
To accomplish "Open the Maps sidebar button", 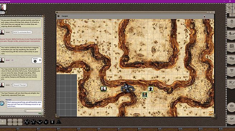I will (x=231, y=48).
